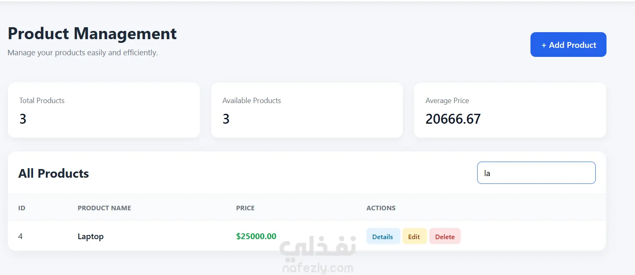
Task: Select the Total Products stat card
Action: pyautogui.click(x=104, y=110)
